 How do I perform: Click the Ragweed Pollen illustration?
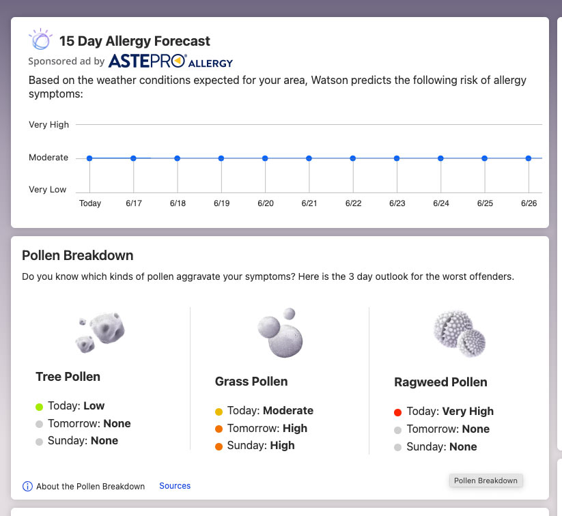point(459,334)
